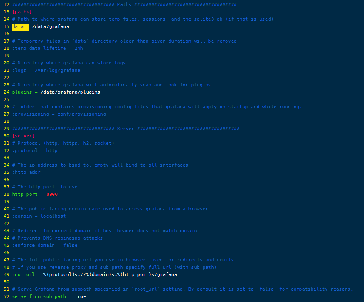The width and height of the screenshot is (364, 302).
Task: Click the 'Serve Grafana from subpath' comment
Action: coord(182,289)
